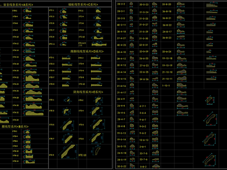The image size is (227, 170).
Task: Select the profile shape next to 21-10-10
Action: 182,72
